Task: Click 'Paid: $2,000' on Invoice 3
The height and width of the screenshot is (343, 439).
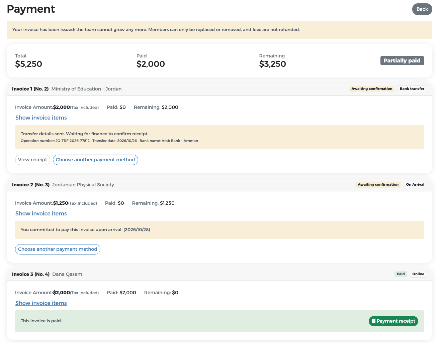Action: click(121, 293)
